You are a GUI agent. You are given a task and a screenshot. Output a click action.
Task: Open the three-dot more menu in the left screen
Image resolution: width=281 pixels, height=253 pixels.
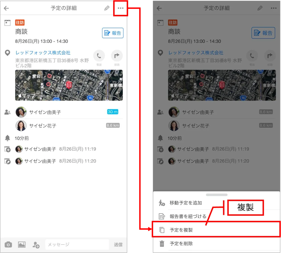[x=121, y=8]
